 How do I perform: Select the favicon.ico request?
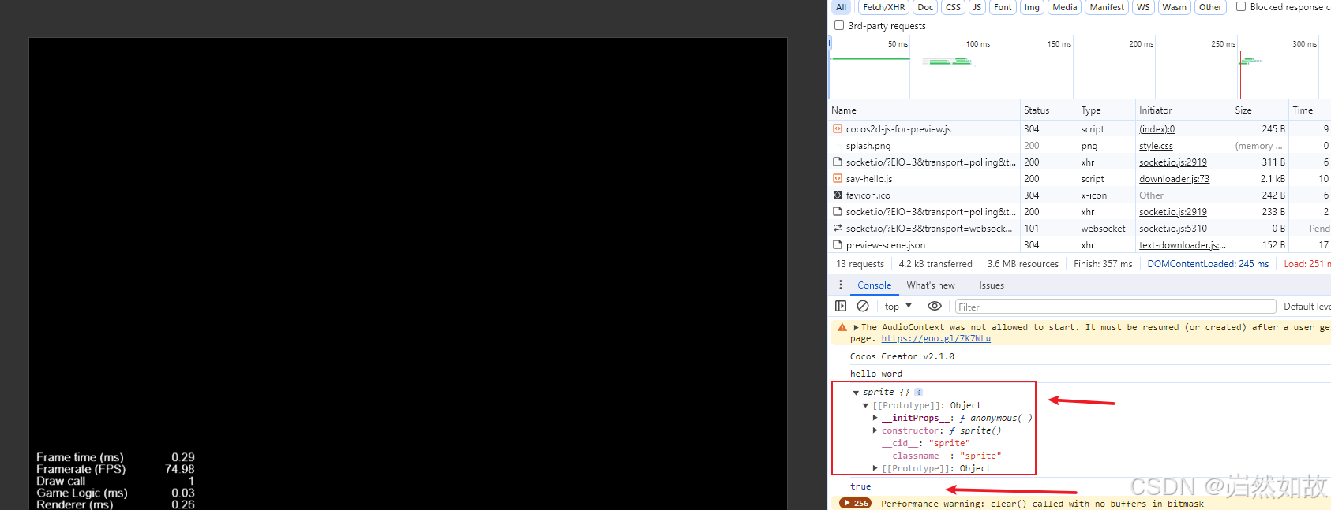[x=868, y=195]
